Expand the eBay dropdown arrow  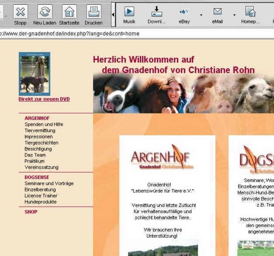(201, 15)
